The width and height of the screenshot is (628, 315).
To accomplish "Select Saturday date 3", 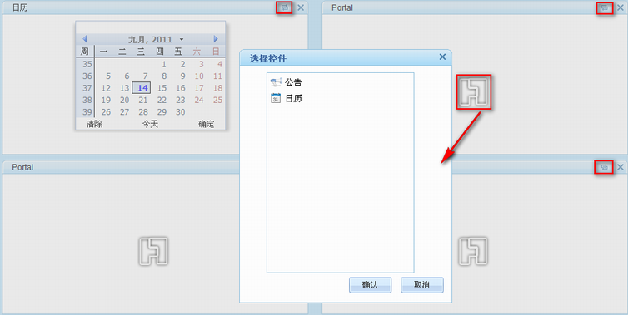I will (201, 64).
